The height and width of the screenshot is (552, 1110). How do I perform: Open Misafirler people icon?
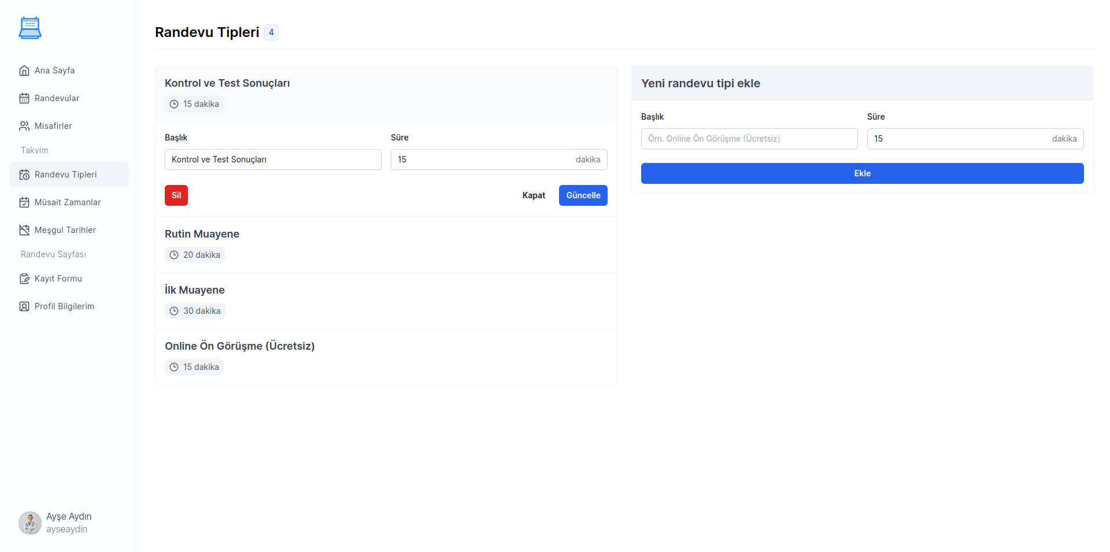tap(24, 126)
